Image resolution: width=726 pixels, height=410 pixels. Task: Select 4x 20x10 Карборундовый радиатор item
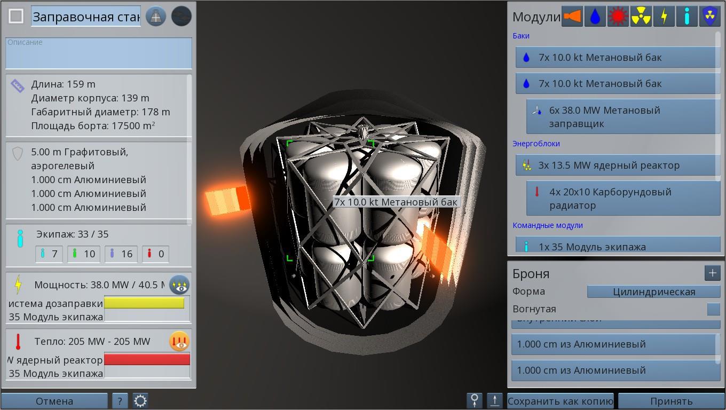pyautogui.click(x=622, y=199)
